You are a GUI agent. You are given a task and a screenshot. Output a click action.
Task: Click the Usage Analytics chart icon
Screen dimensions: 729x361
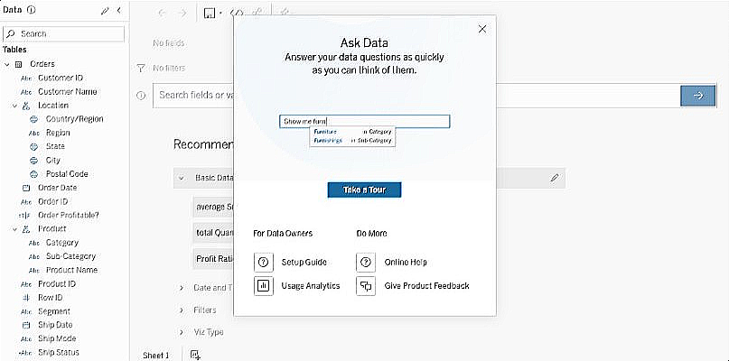point(263,286)
